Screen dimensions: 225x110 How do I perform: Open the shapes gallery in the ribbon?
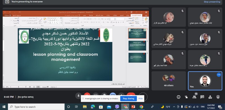coord(55,20)
